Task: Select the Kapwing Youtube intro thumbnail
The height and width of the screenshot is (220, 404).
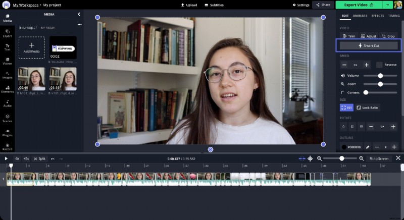Action: [x=63, y=48]
